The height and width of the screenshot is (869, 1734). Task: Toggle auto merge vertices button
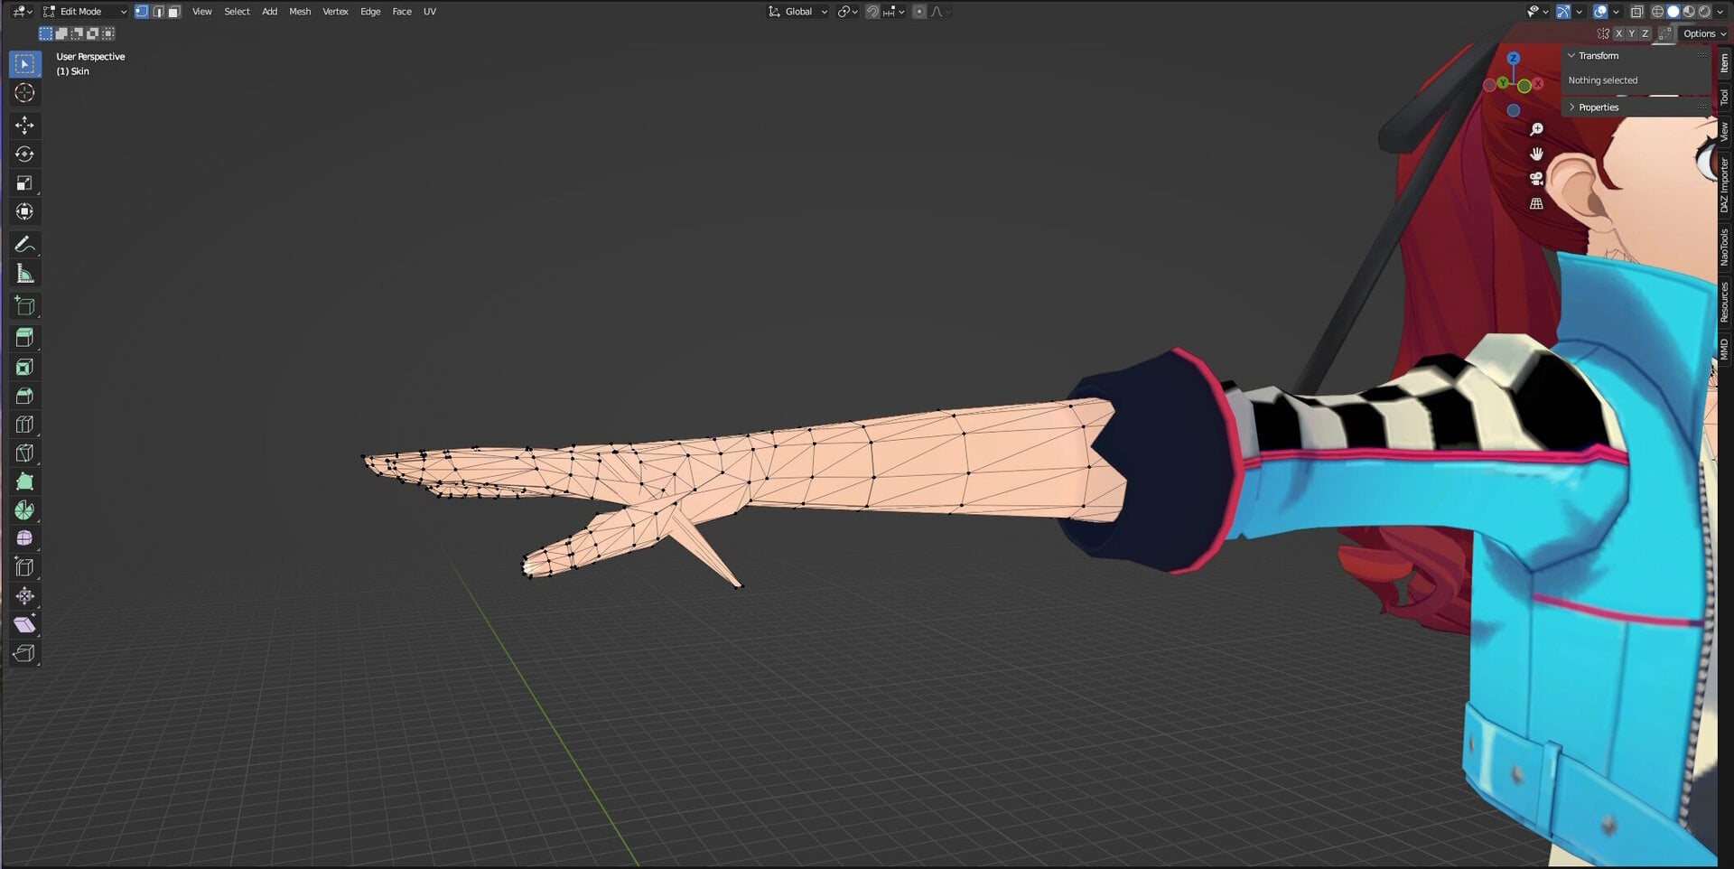point(1665,33)
